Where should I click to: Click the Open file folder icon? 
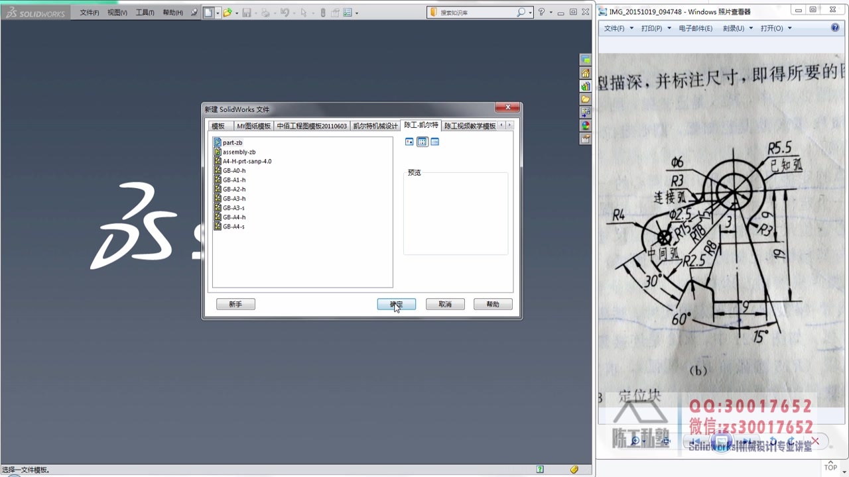coord(228,13)
